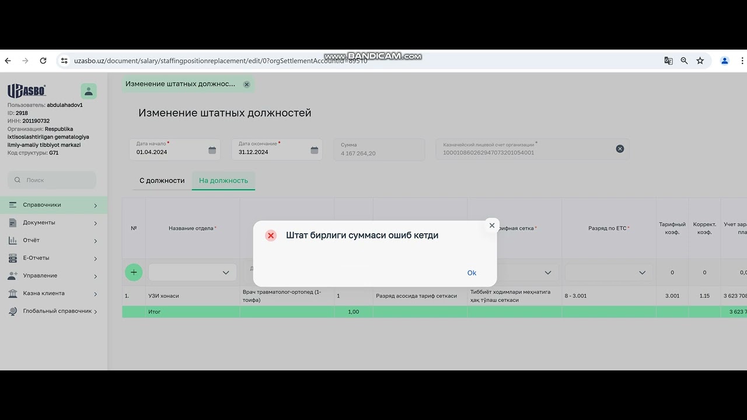
Task: Expand the Отчёт chevron arrow
Action: (x=96, y=241)
